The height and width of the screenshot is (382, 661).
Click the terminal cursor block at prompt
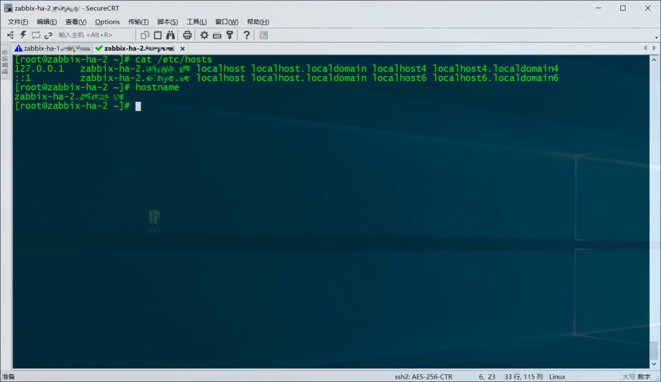click(138, 106)
